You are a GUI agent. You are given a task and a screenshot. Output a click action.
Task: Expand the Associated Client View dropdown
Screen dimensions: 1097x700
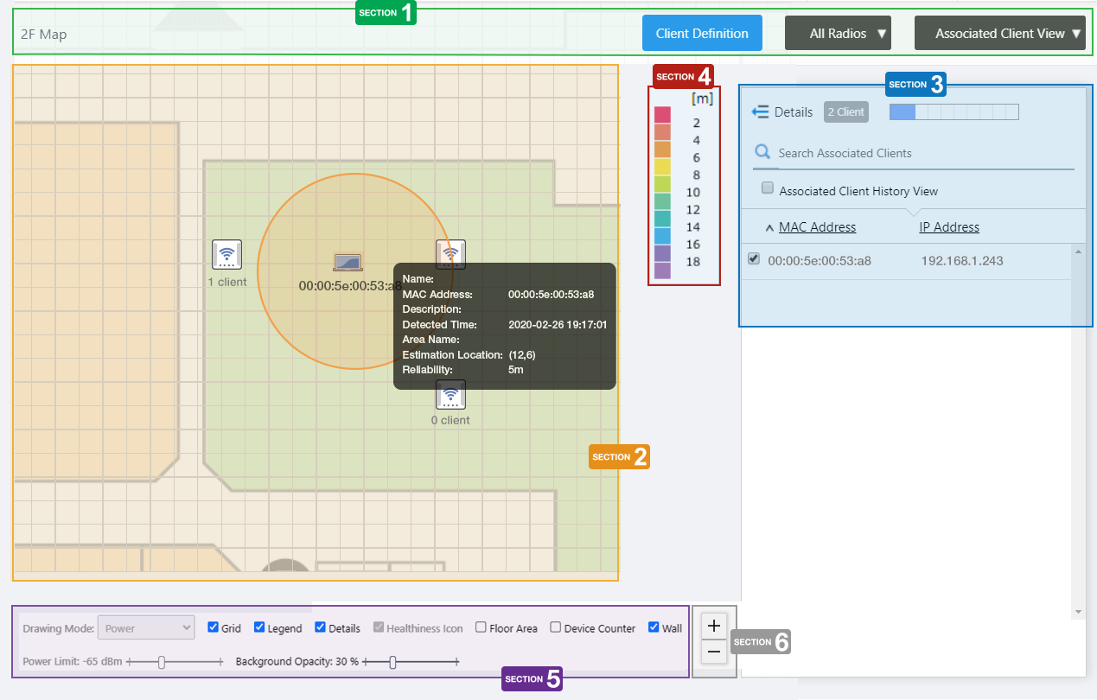click(999, 34)
